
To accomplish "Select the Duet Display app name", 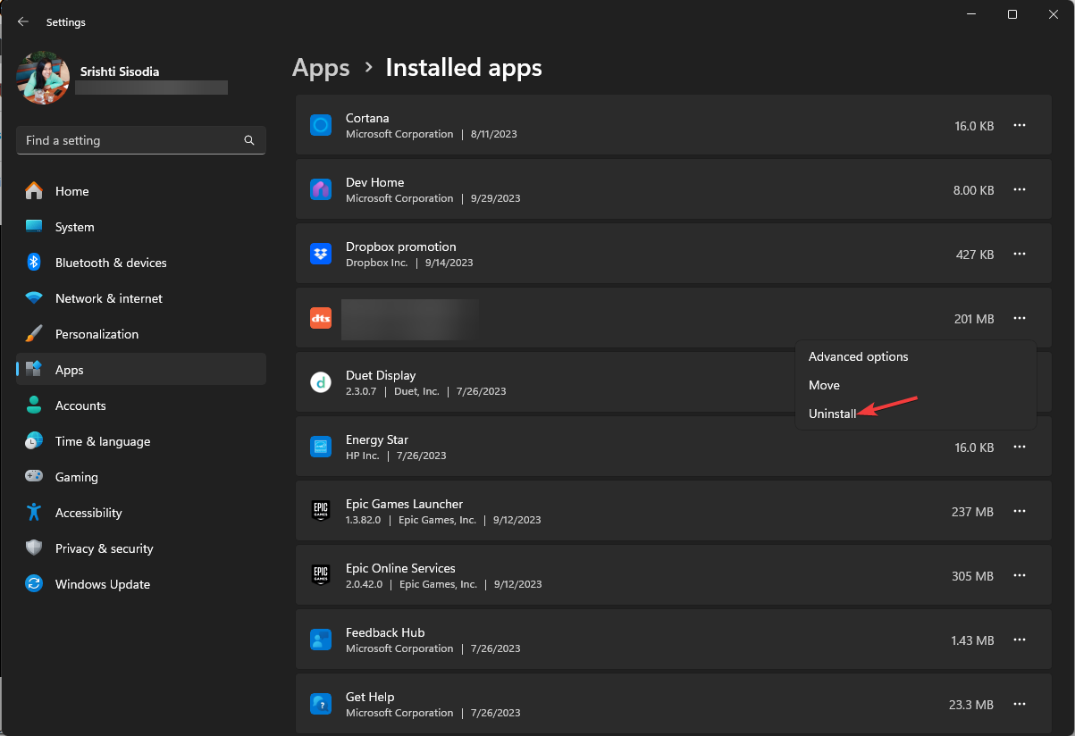I will coord(381,375).
